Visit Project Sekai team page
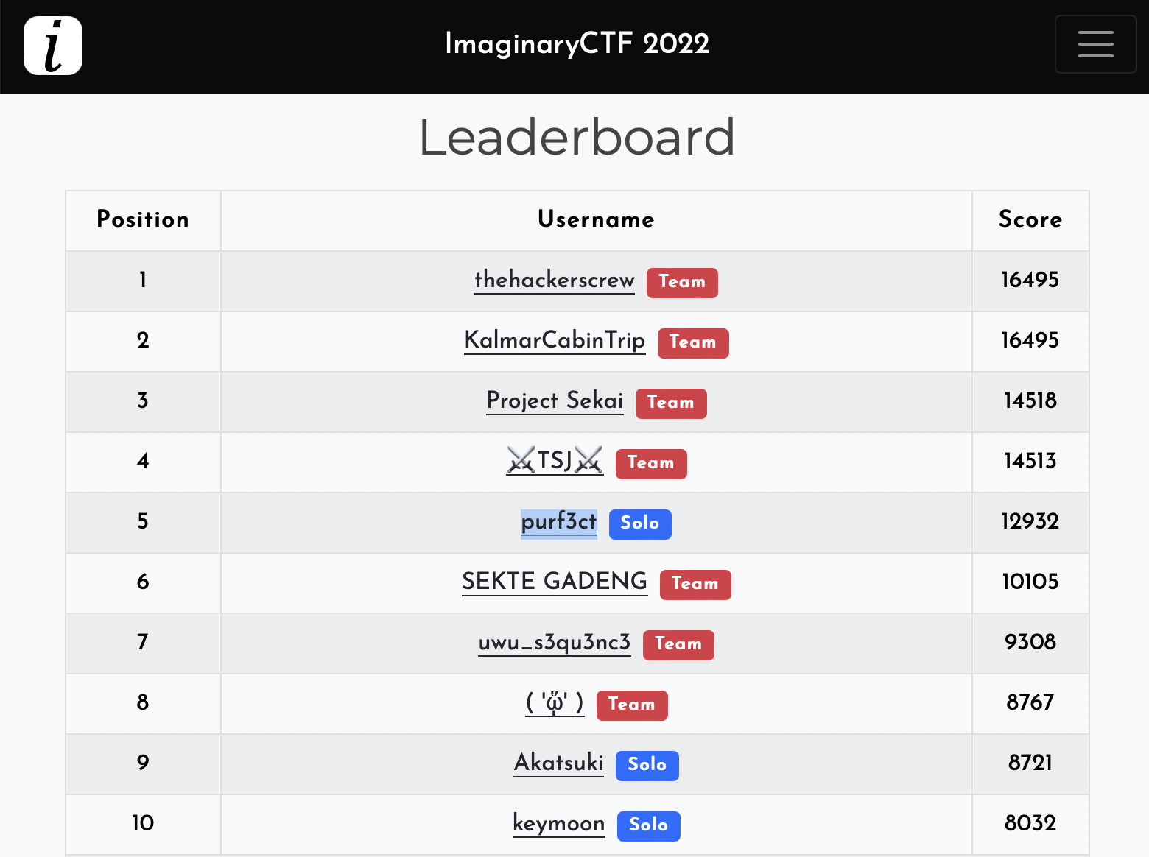This screenshot has height=857, width=1149. 555,401
